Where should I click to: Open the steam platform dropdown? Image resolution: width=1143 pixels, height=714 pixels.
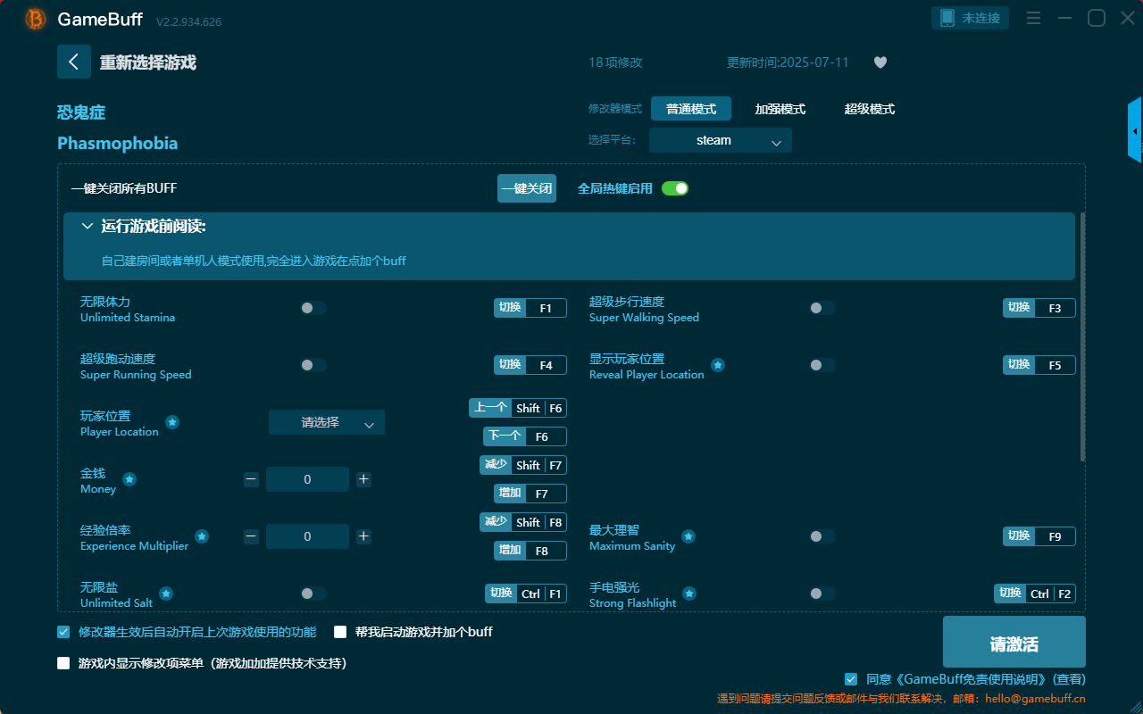coord(720,140)
